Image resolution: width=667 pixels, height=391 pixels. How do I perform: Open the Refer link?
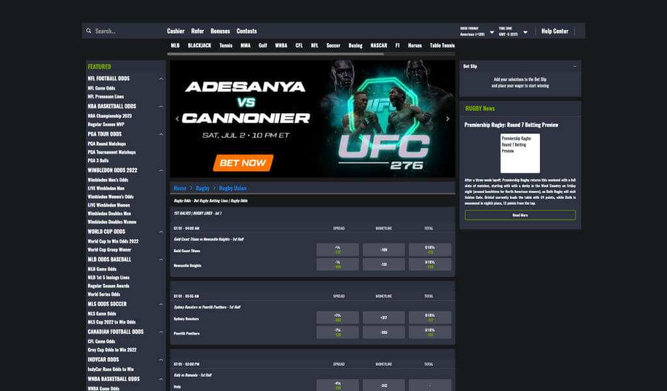197,31
